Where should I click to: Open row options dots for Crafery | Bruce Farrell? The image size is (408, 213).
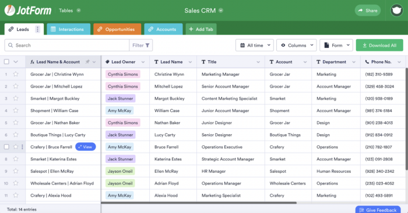pyautogui.click(x=22, y=147)
